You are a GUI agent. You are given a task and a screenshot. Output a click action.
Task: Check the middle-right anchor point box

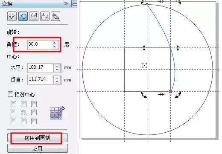pos(34,113)
